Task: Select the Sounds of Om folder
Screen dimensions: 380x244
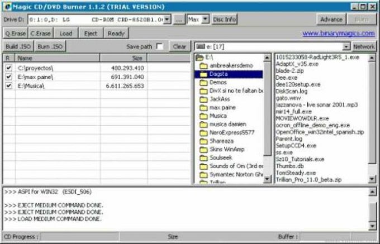Action: [236, 166]
